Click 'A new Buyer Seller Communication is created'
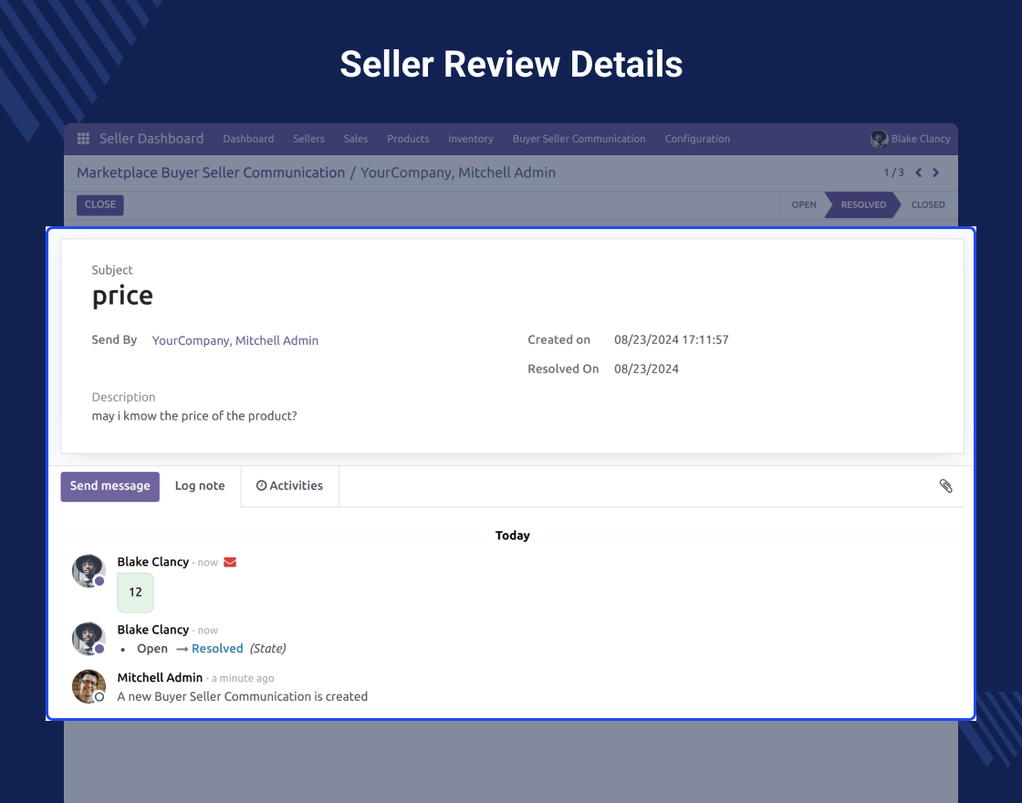The height and width of the screenshot is (803, 1022). [243, 697]
